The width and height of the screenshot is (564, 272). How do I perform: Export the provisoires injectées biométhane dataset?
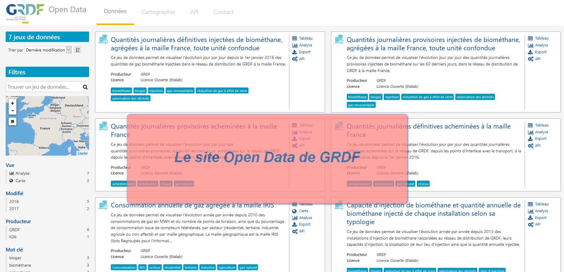540,52
